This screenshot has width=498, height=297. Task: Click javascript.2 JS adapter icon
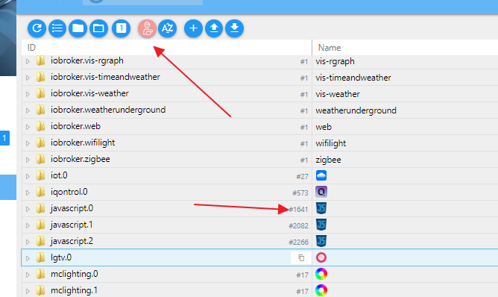(x=321, y=241)
